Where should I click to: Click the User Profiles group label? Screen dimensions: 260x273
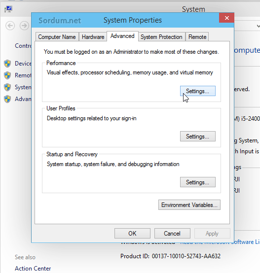pos(61,108)
